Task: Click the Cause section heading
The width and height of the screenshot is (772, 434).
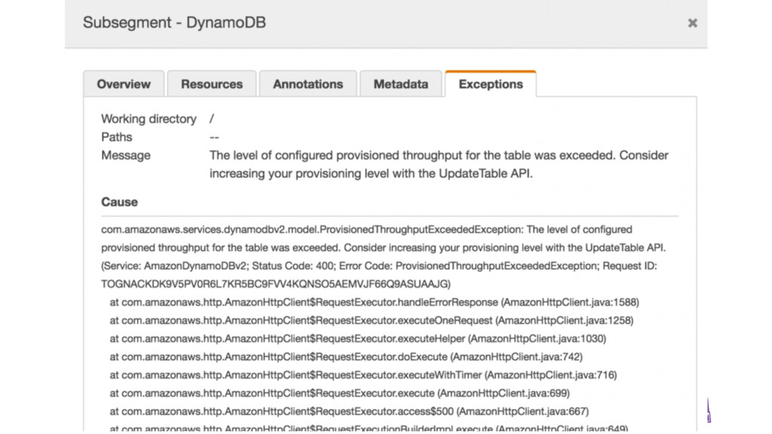Action: [x=119, y=202]
